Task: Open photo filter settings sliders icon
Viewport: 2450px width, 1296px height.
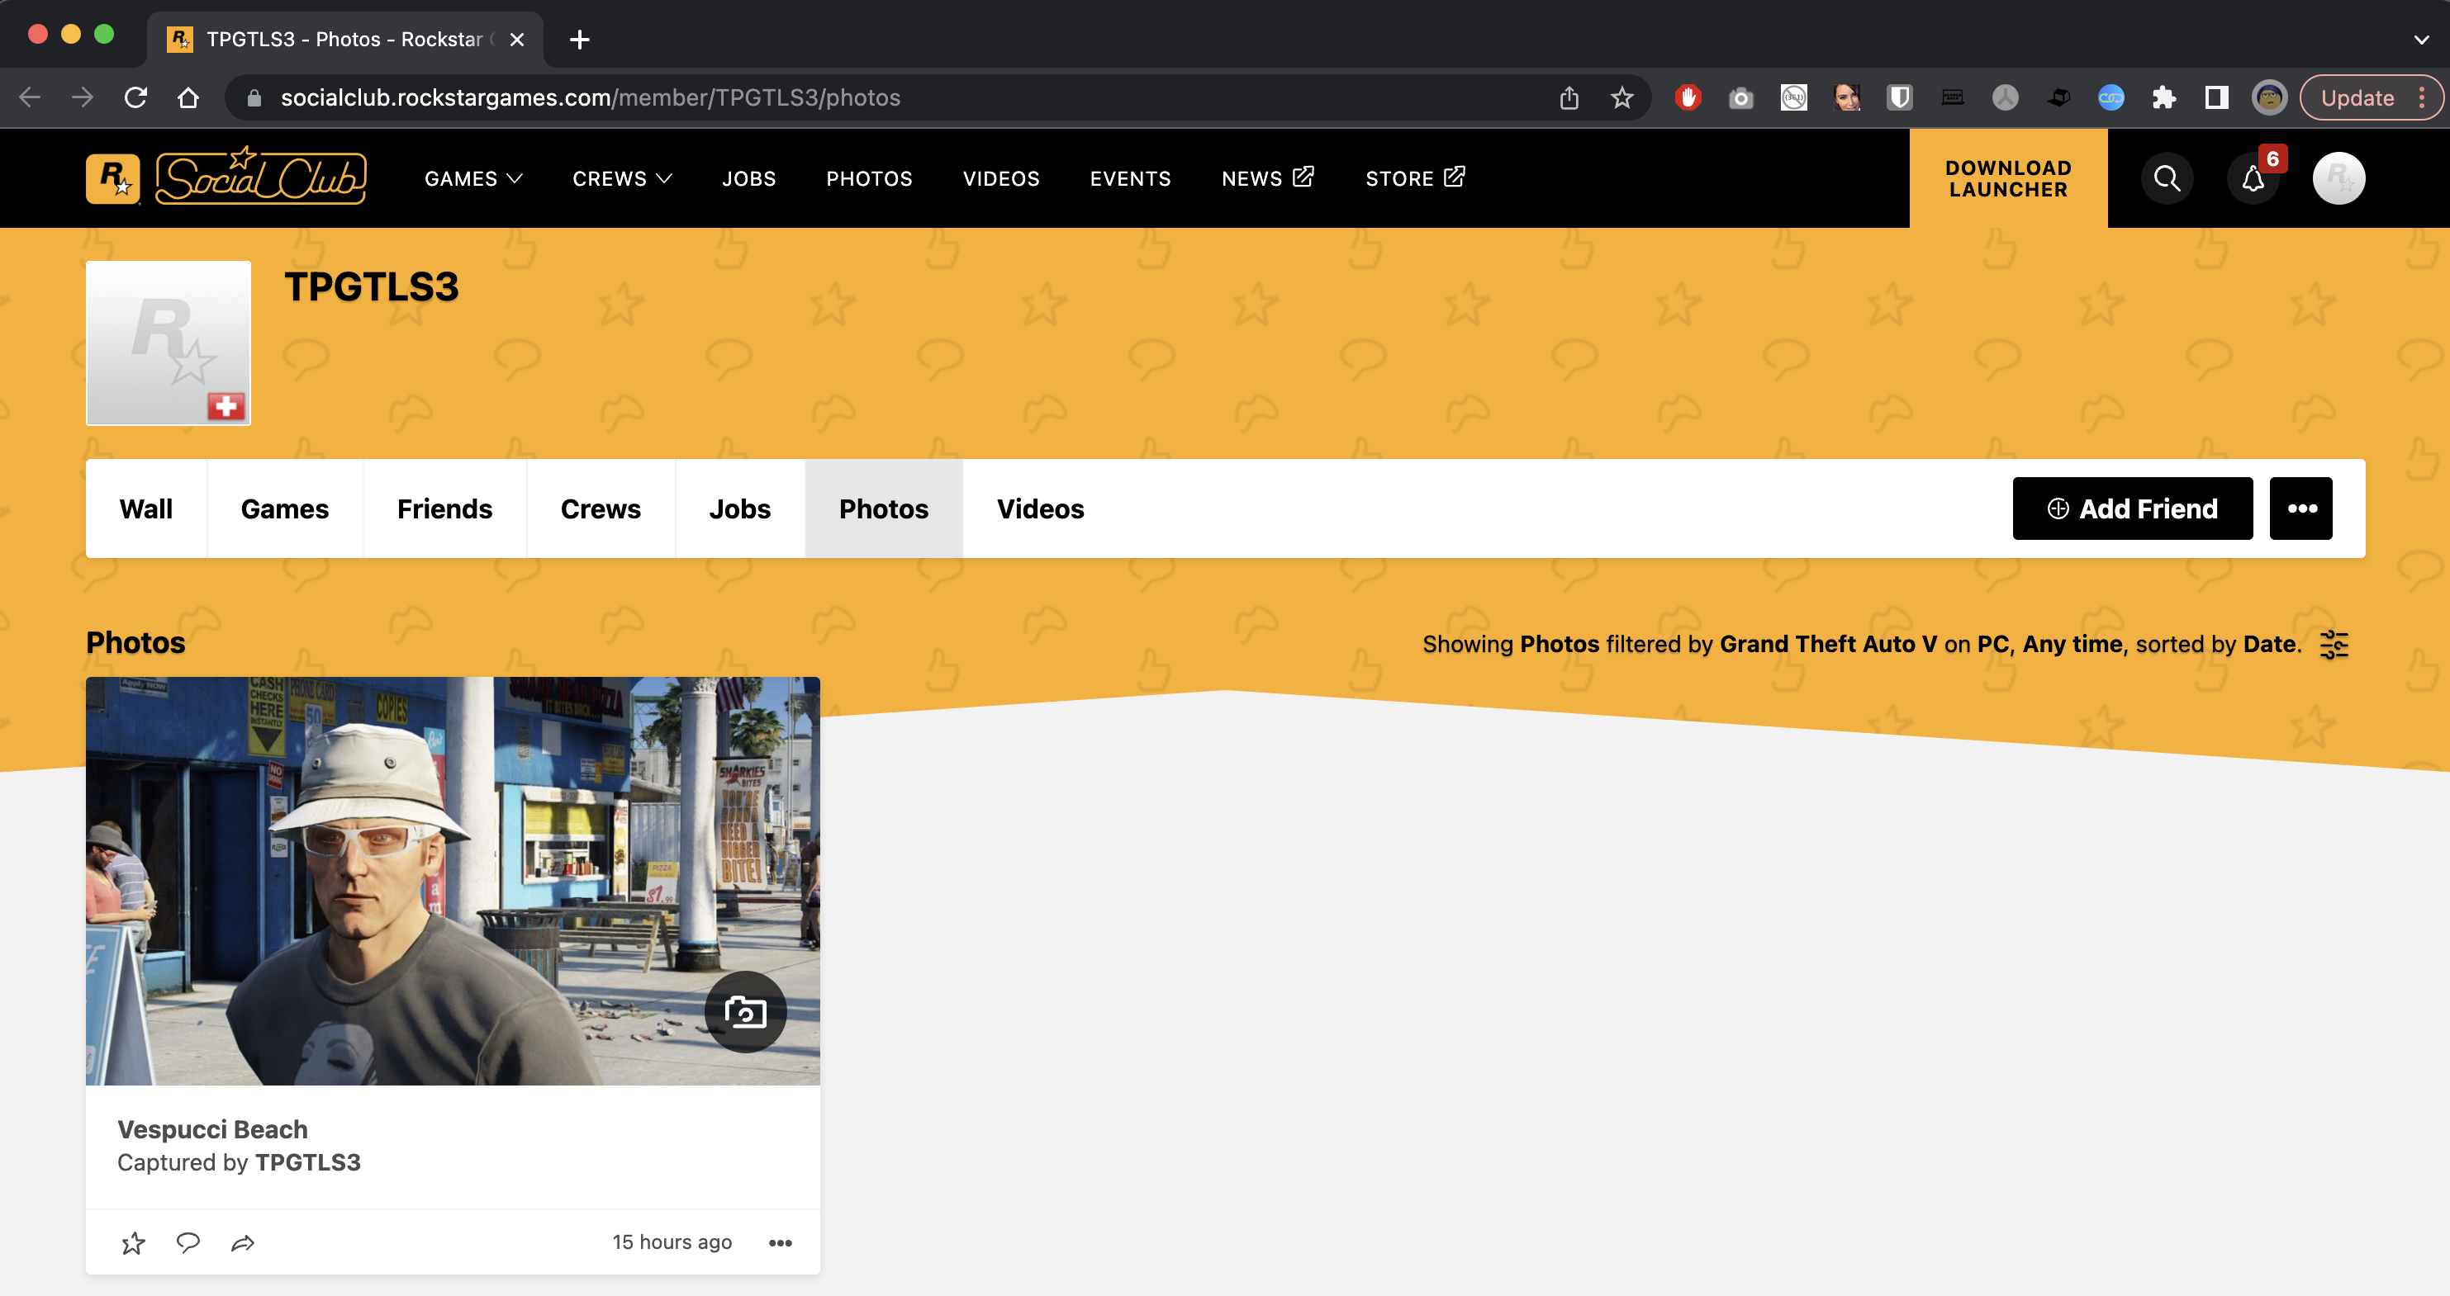Action: tap(2334, 644)
